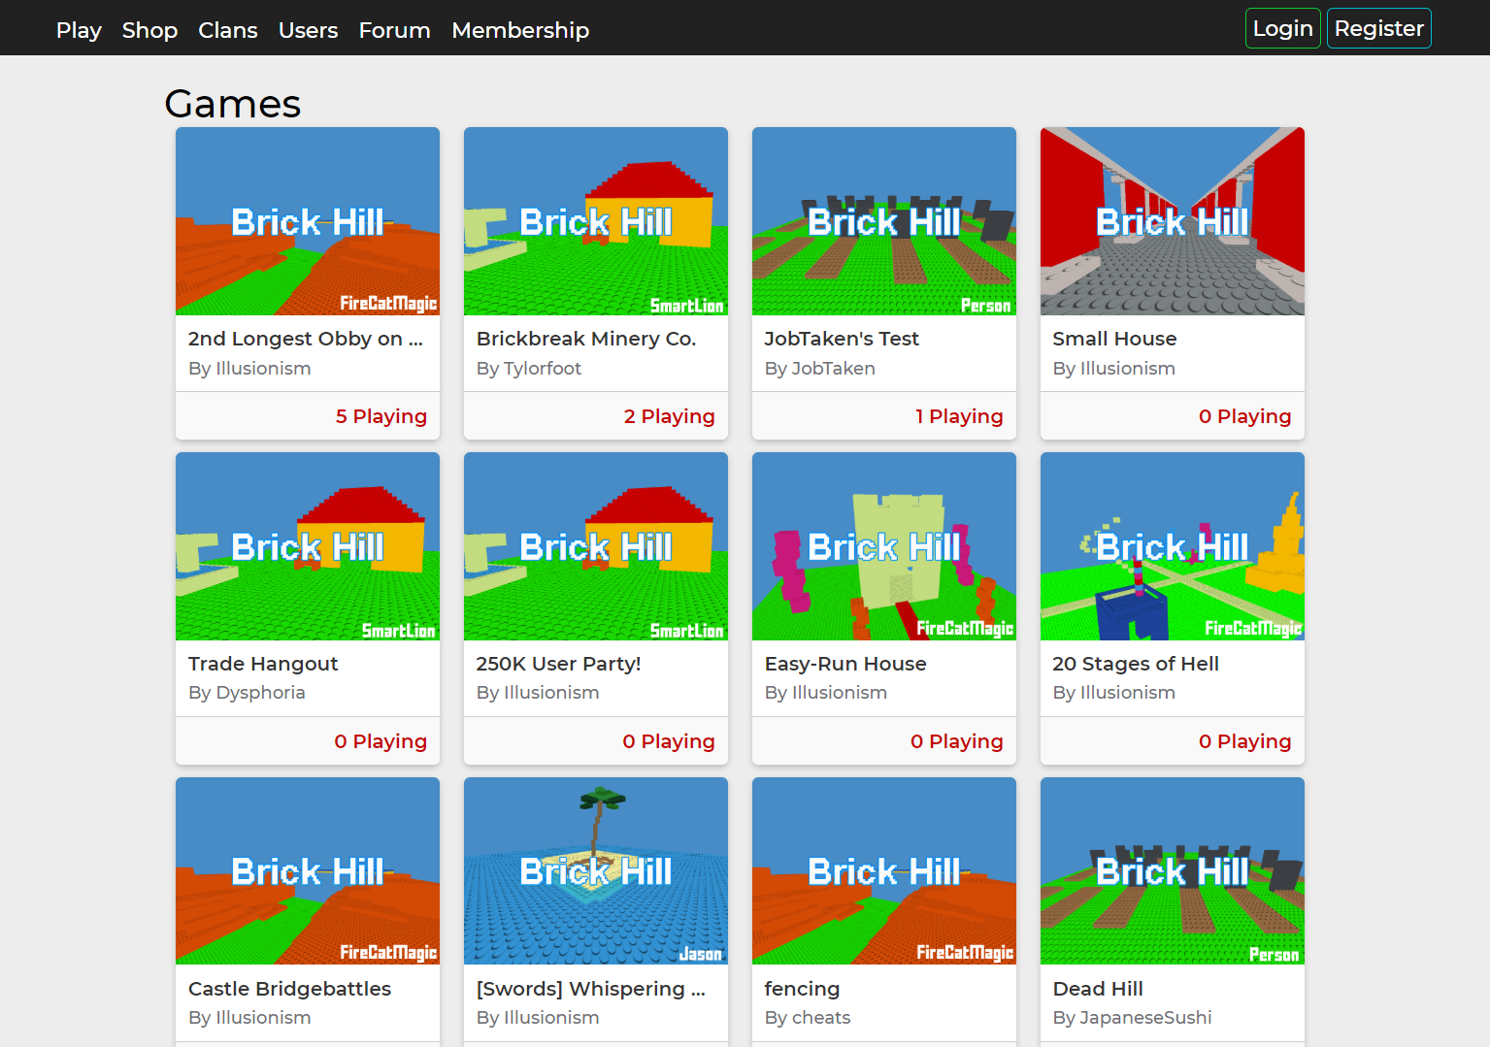
Task: Navigate to the Users page
Action: point(308,30)
